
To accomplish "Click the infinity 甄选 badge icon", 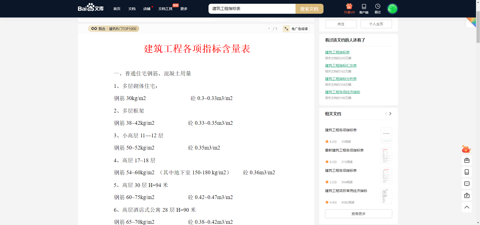I will (94, 29).
